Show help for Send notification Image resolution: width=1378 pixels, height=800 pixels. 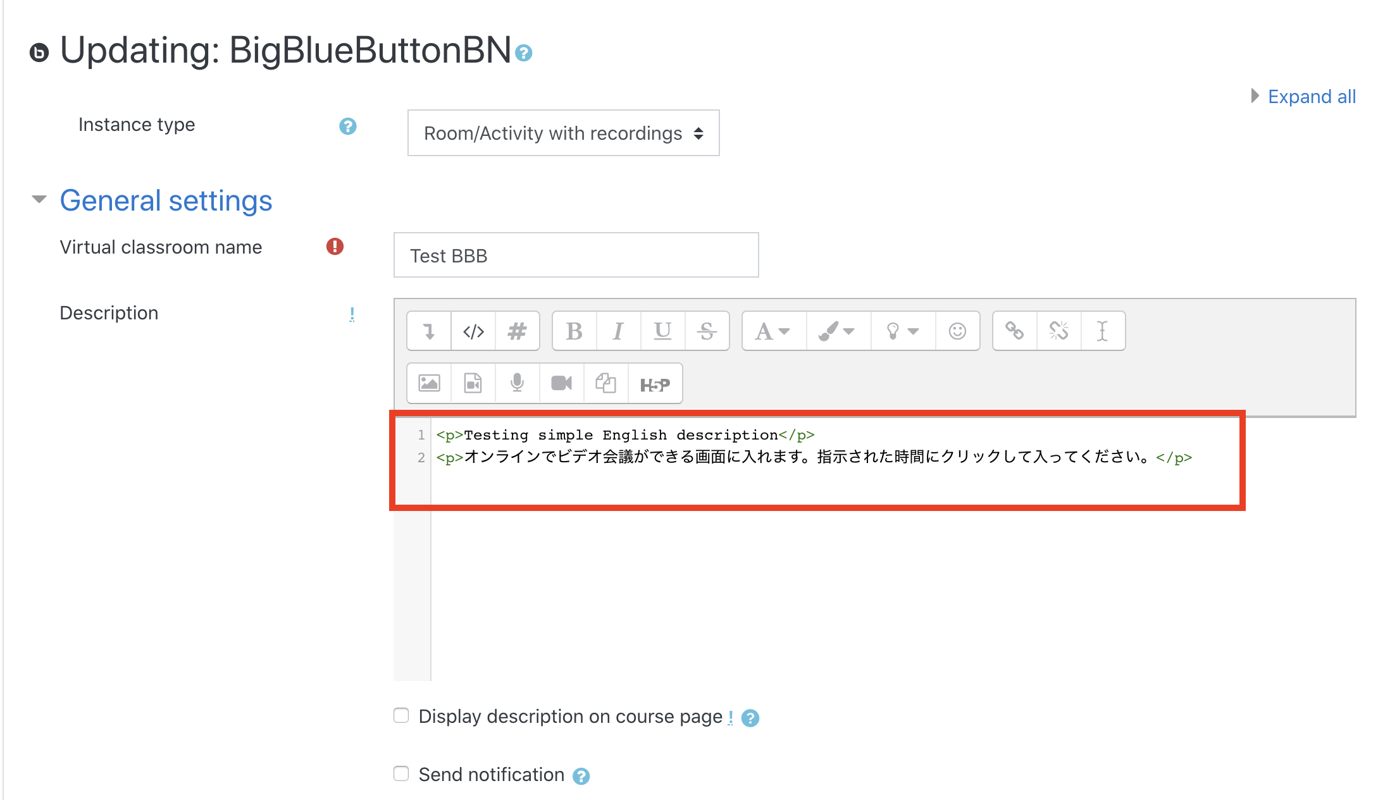click(x=581, y=776)
